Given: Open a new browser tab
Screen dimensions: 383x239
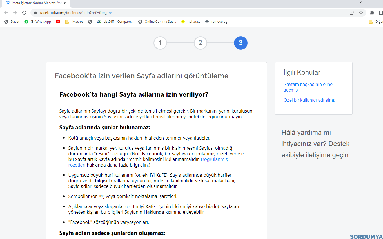Looking at the screenshot, I should click(76, 3).
